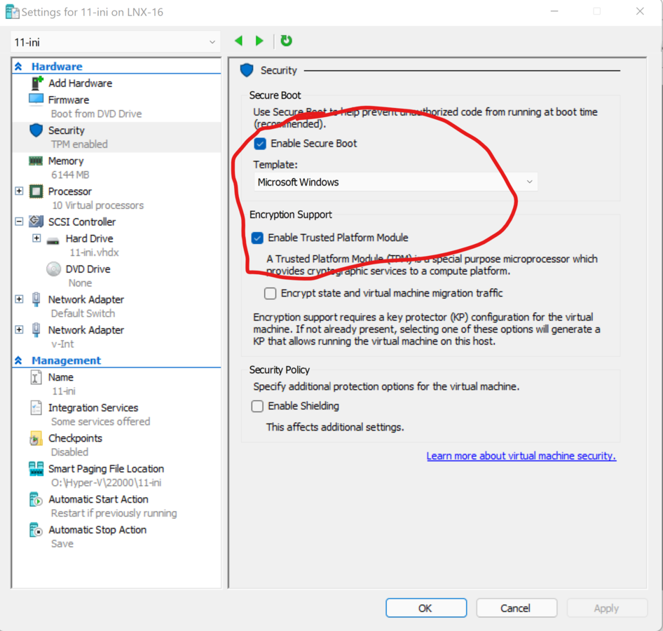Open the Firmware settings icon
The width and height of the screenshot is (663, 631).
point(36,100)
